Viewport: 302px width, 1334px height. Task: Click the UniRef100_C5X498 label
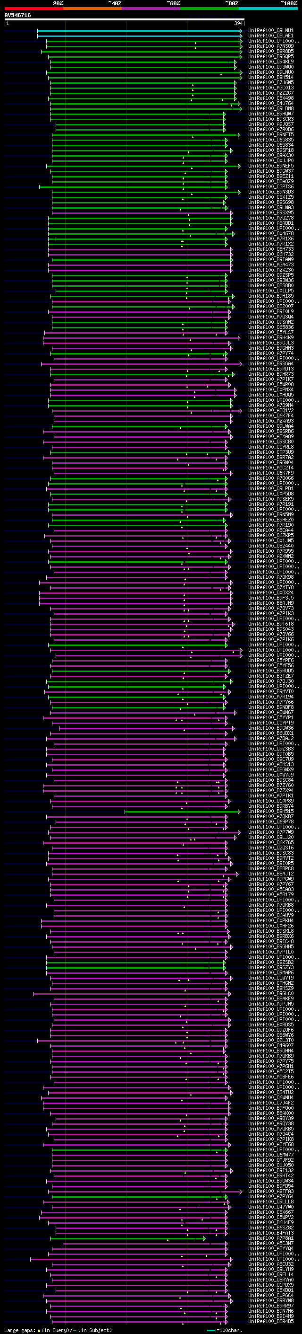[271, 98]
